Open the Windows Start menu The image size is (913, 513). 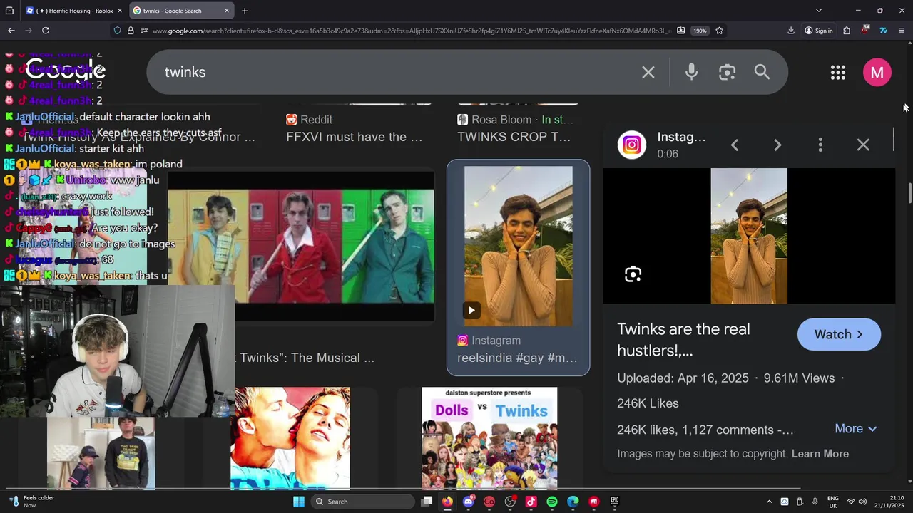pyautogui.click(x=299, y=502)
